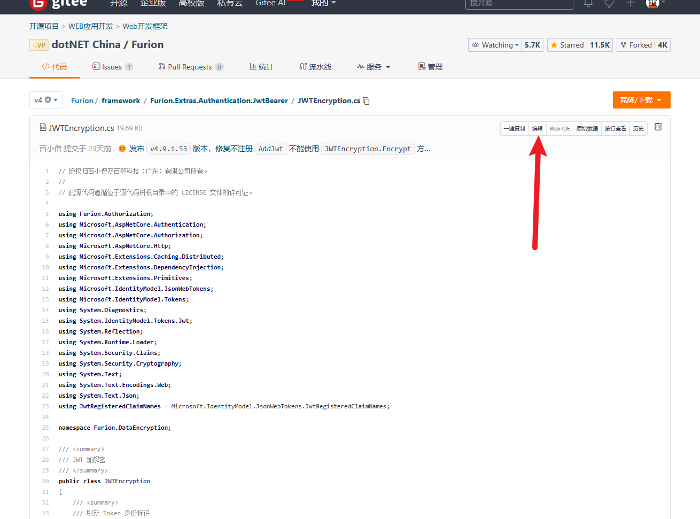Click the 4K forks count
700x519 pixels.
pyautogui.click(x=663, y=45)
